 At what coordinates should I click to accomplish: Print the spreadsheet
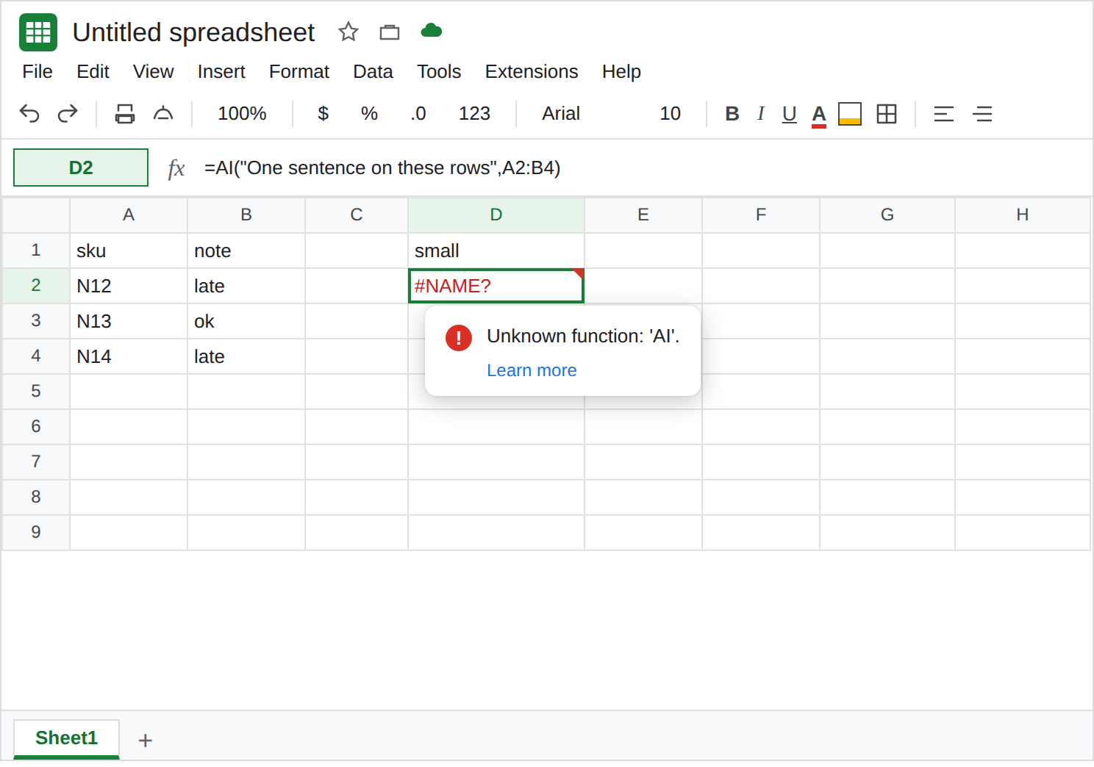125,114
